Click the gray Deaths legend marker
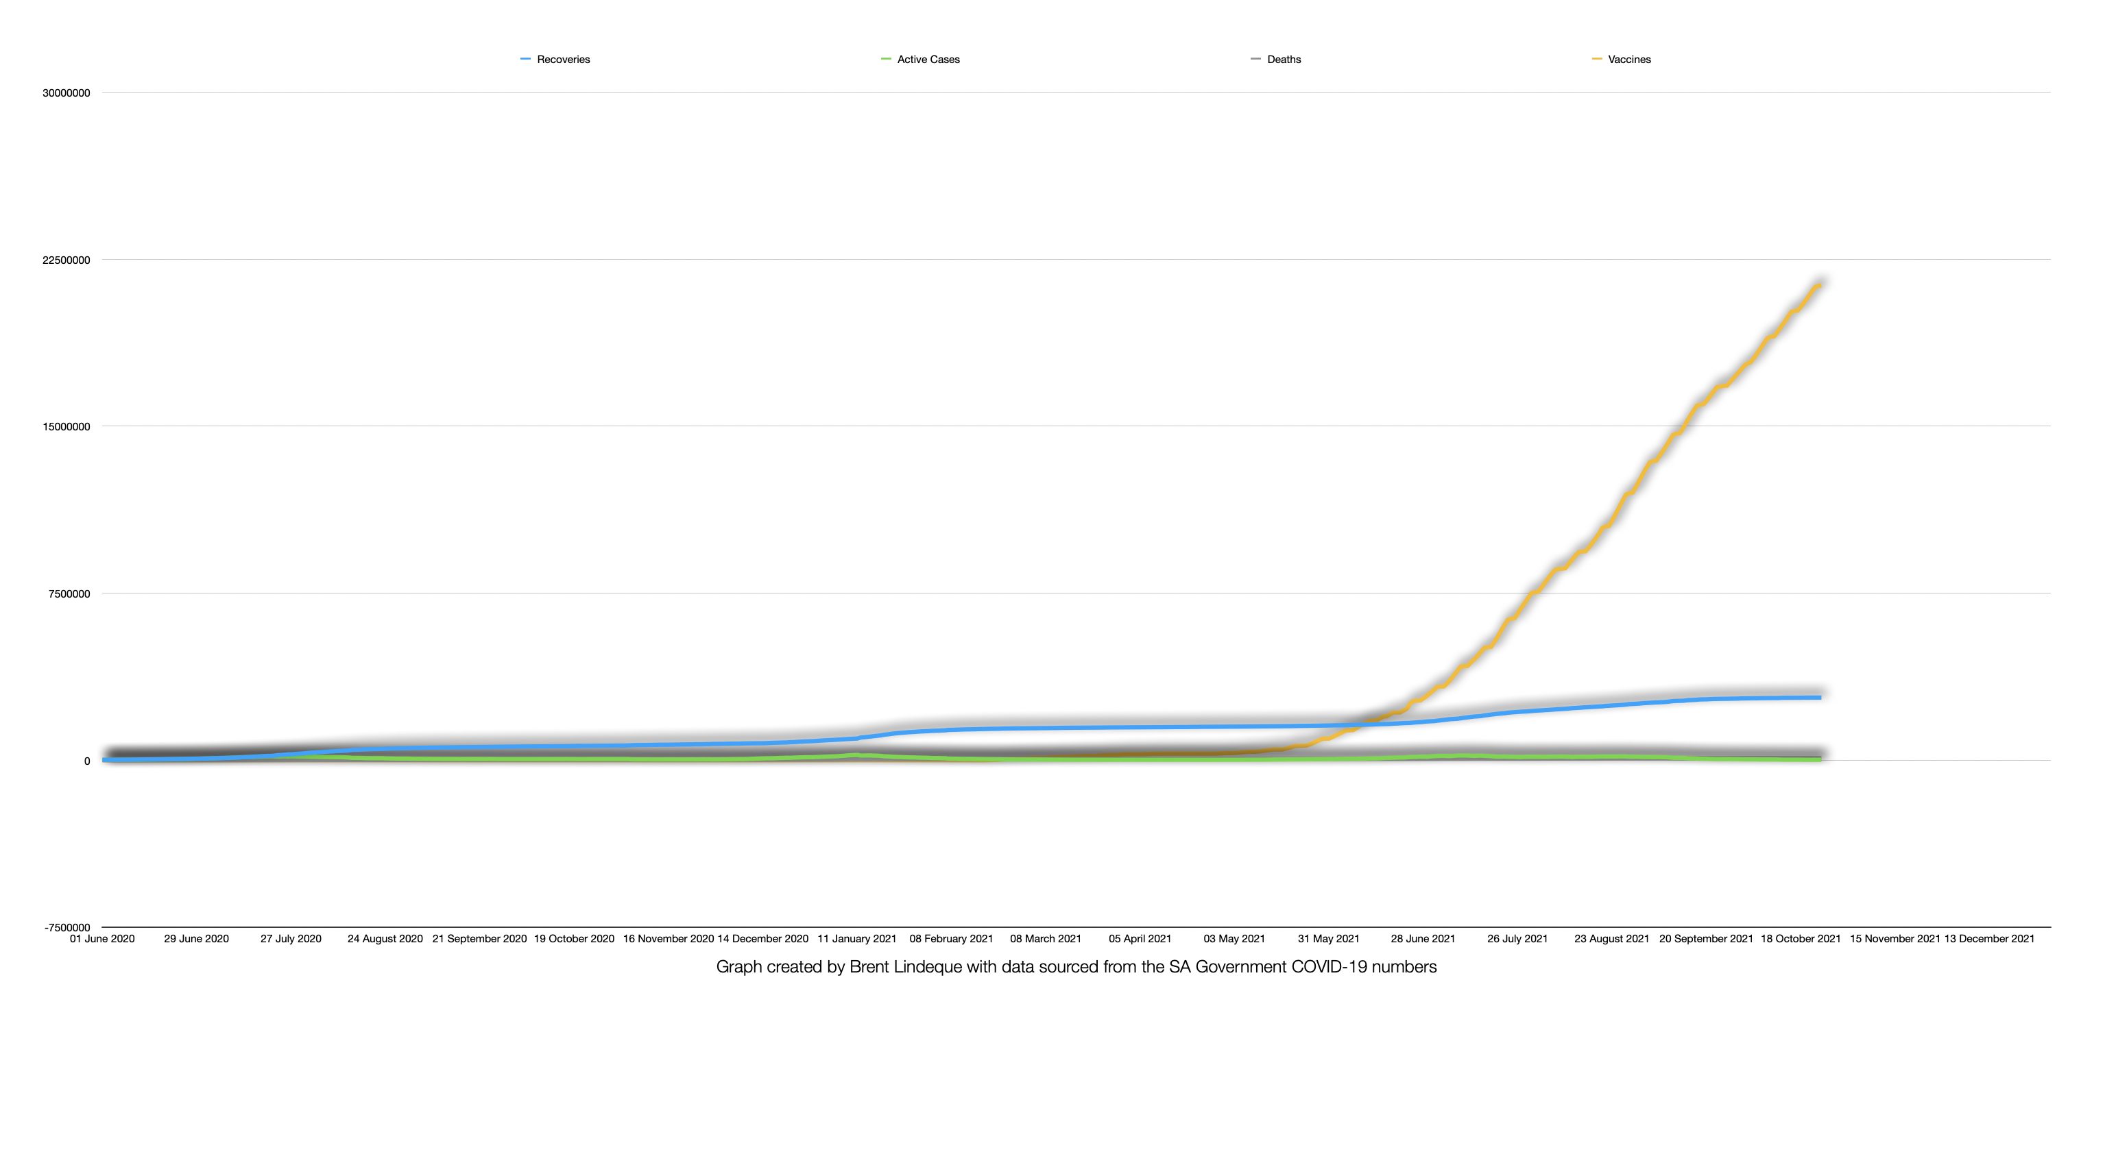The image size is (2105, 1176). (1256, 59)
